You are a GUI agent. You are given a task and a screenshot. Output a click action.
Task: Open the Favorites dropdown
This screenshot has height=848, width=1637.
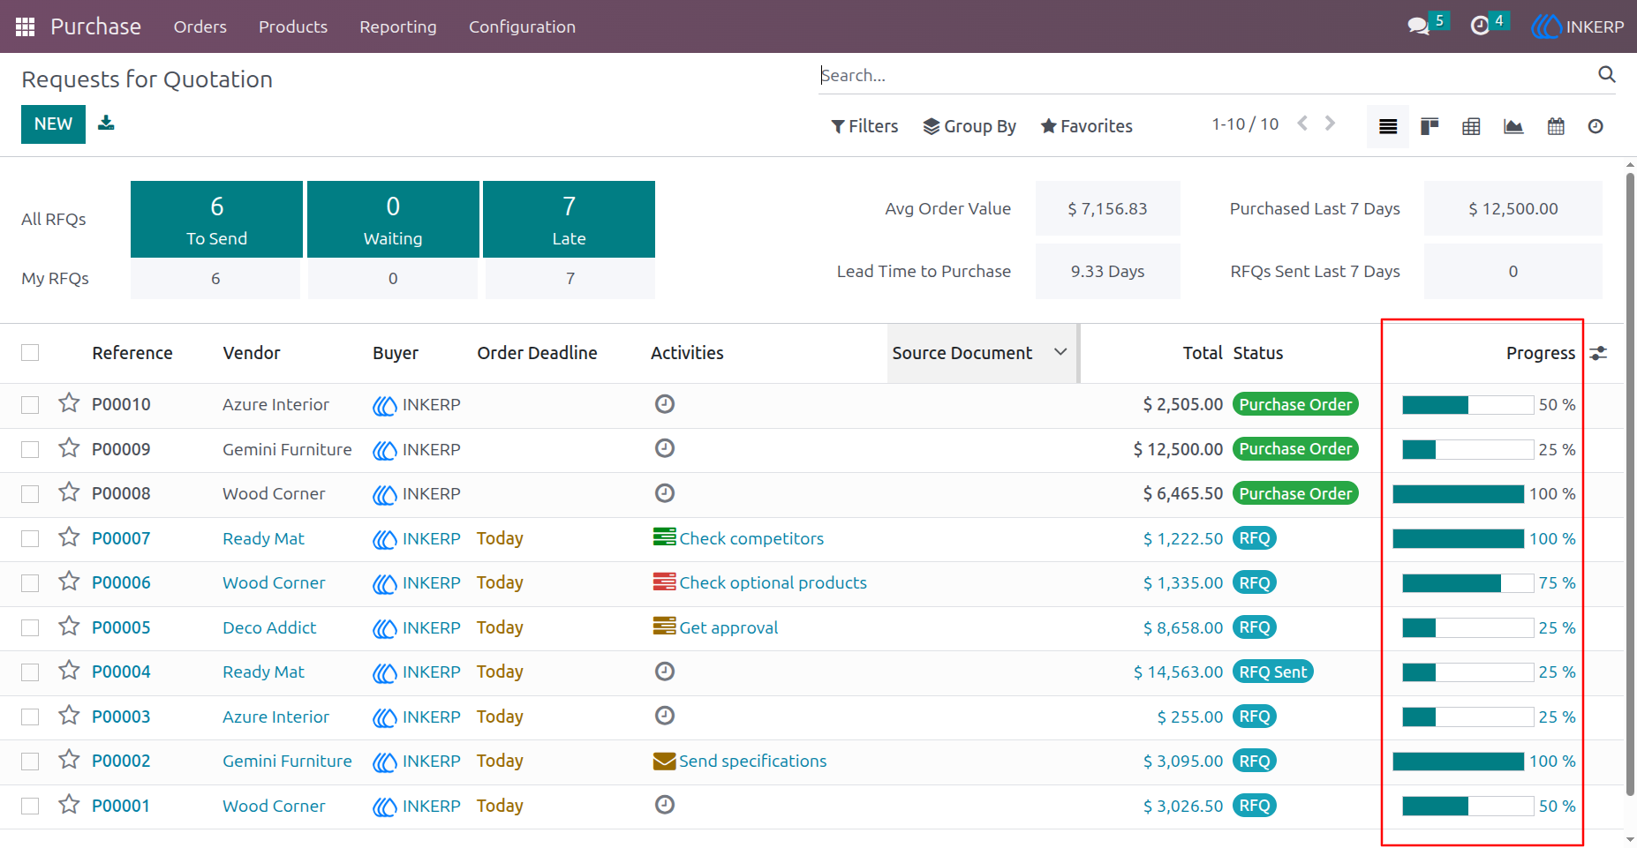[x=1086, y=126]
